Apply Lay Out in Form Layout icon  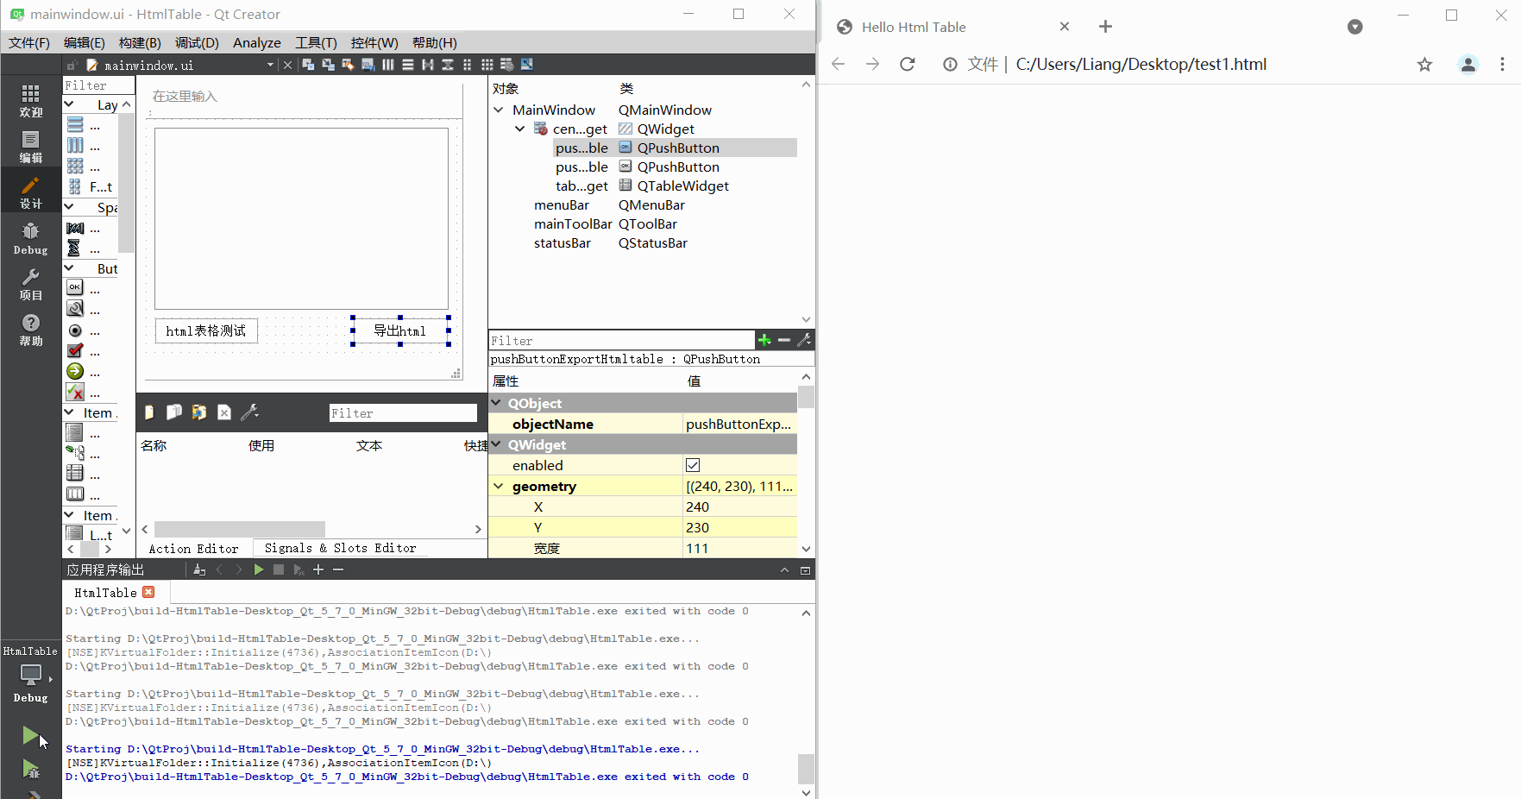[468, 65]
